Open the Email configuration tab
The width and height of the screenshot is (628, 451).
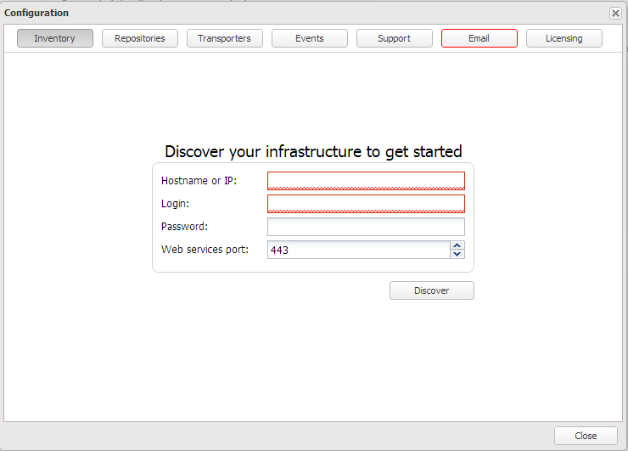(x=479, y=38)
